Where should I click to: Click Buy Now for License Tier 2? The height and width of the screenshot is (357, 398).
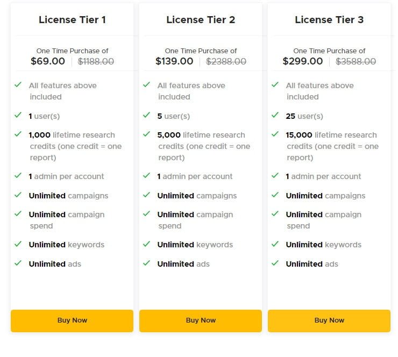pos(201,321)
